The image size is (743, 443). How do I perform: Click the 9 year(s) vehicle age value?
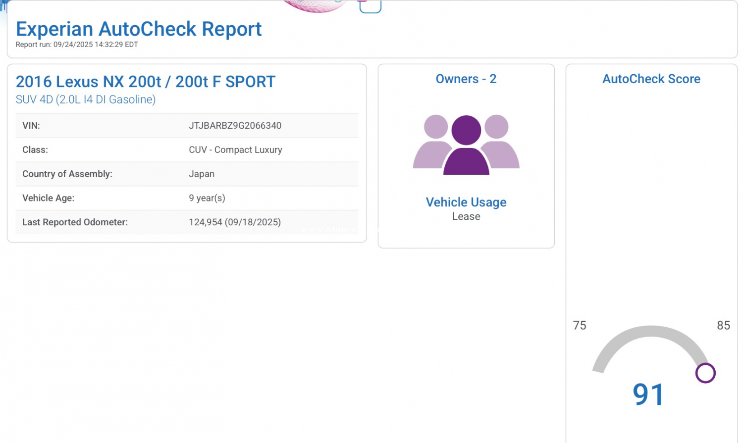[207, 198]
